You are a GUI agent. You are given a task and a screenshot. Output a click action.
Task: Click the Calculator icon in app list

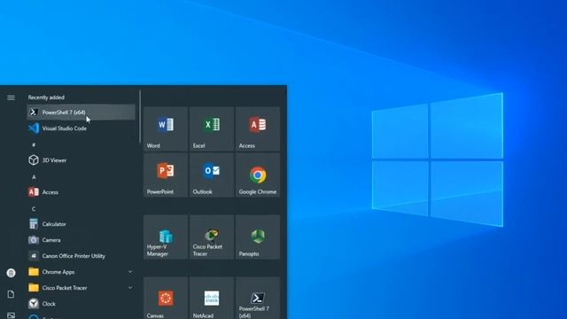click(x=34, y=224)
